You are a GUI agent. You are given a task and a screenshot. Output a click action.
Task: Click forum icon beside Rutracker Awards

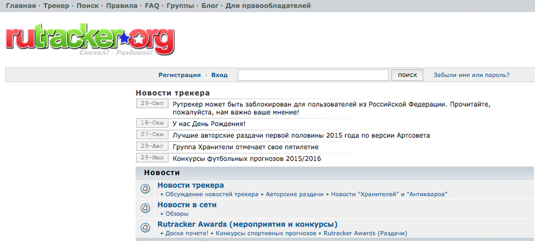[145, 228]
